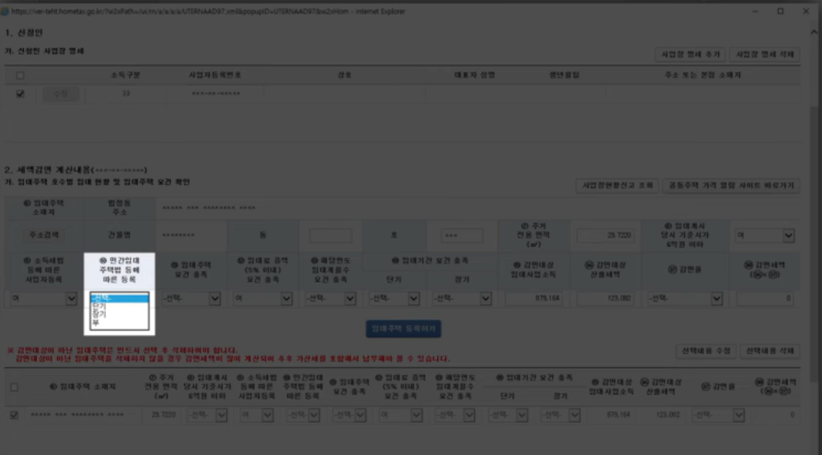Open the 임대료 증액 (5% 이내) dropdown in the form
Image resolution: width=822 pixels, height=455 pixels.
click(262, 298)
